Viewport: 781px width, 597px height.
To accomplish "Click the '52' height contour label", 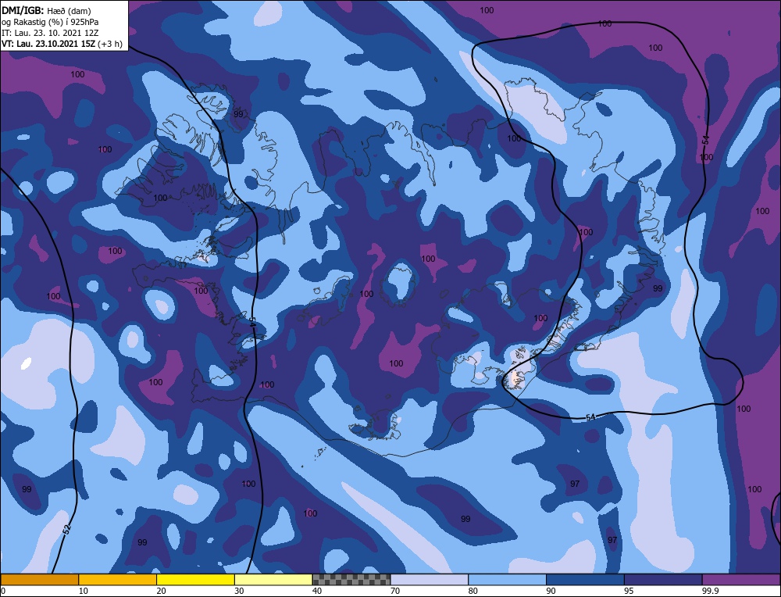I will click(67, 529).
